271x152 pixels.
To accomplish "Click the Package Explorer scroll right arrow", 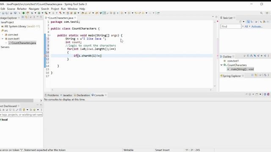I will tap(41, 100).
